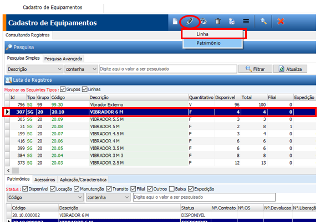The image size is (320, 222).
Task: Click the Nº.Contrato column header
Action: coord(224,208)
